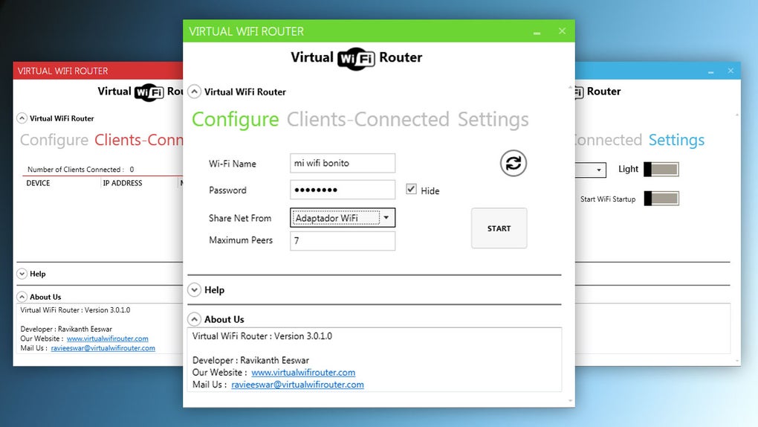Switch to the Configure tab in the green window
This screenshot has width=758, height=427.
point(235,120)
